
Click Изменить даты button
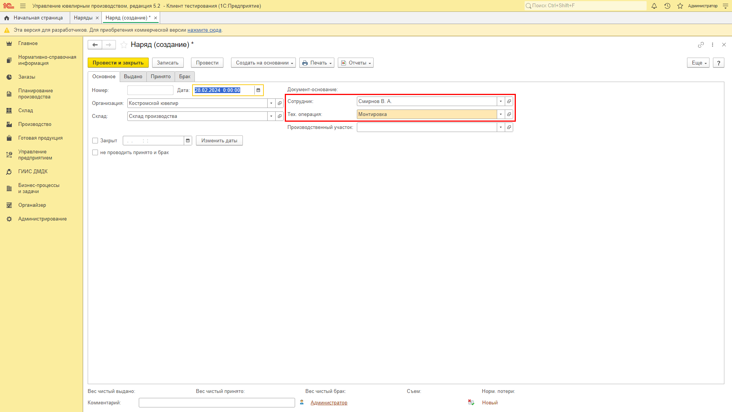[x=219, y=141]
